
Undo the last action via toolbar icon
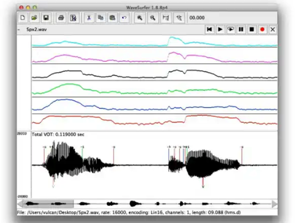(x=124, y=18)
